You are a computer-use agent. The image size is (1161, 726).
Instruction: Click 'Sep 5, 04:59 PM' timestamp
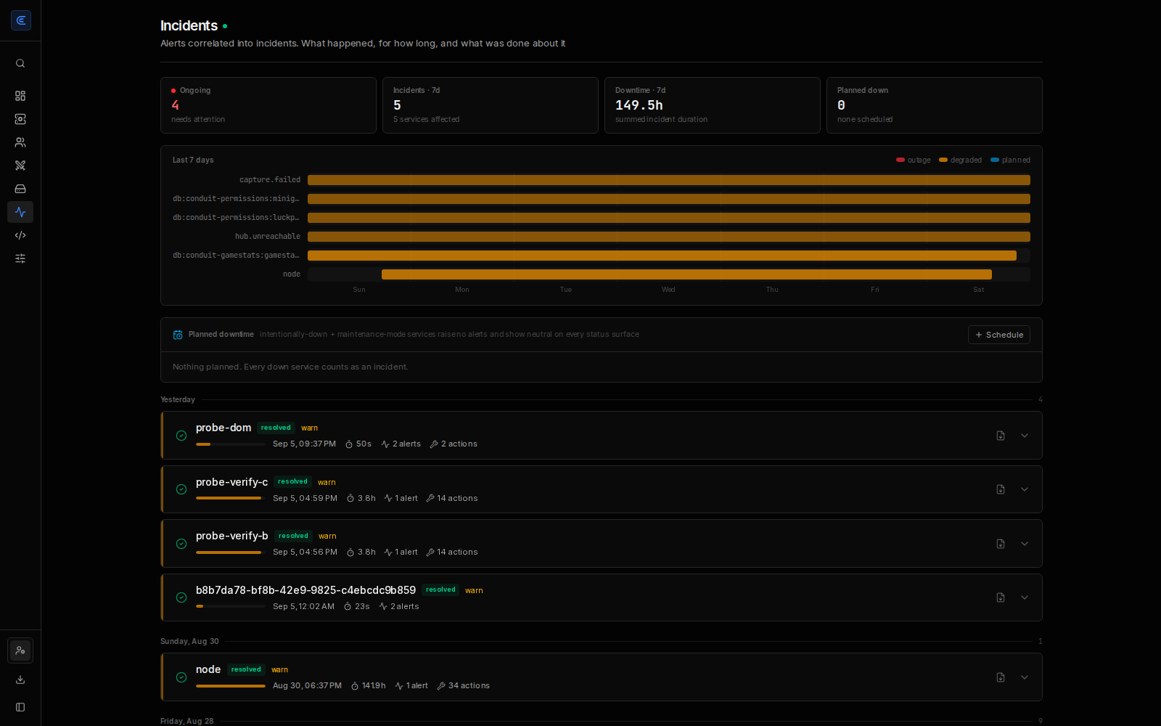tap(305, 498)
